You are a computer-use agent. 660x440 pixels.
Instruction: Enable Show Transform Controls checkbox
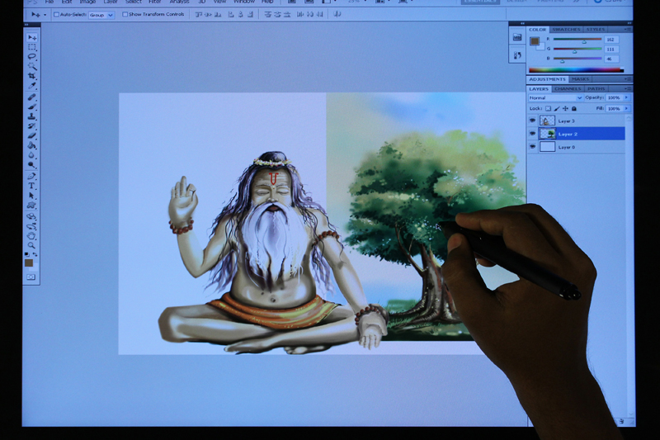click(x=125, y=15)
